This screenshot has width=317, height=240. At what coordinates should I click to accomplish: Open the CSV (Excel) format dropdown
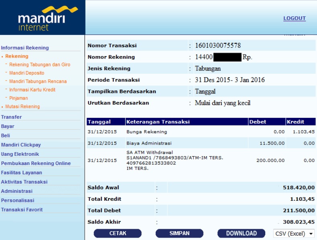294,234
